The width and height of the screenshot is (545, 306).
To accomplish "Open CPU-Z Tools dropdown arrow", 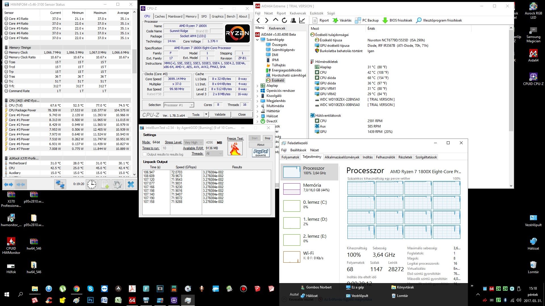I will coord(206,114).
